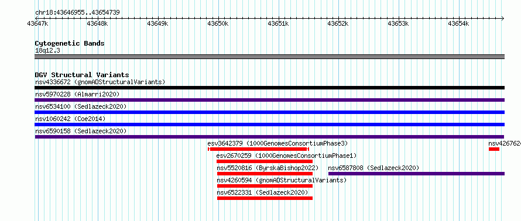The image size is (521, 221).
Task: Click the small red nsv426762 variant bar
Action: pyautogui.click(x=493, y=149)
